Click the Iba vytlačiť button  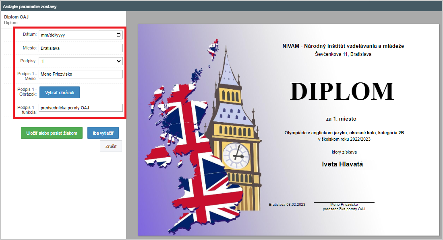(x=103, y=133)
